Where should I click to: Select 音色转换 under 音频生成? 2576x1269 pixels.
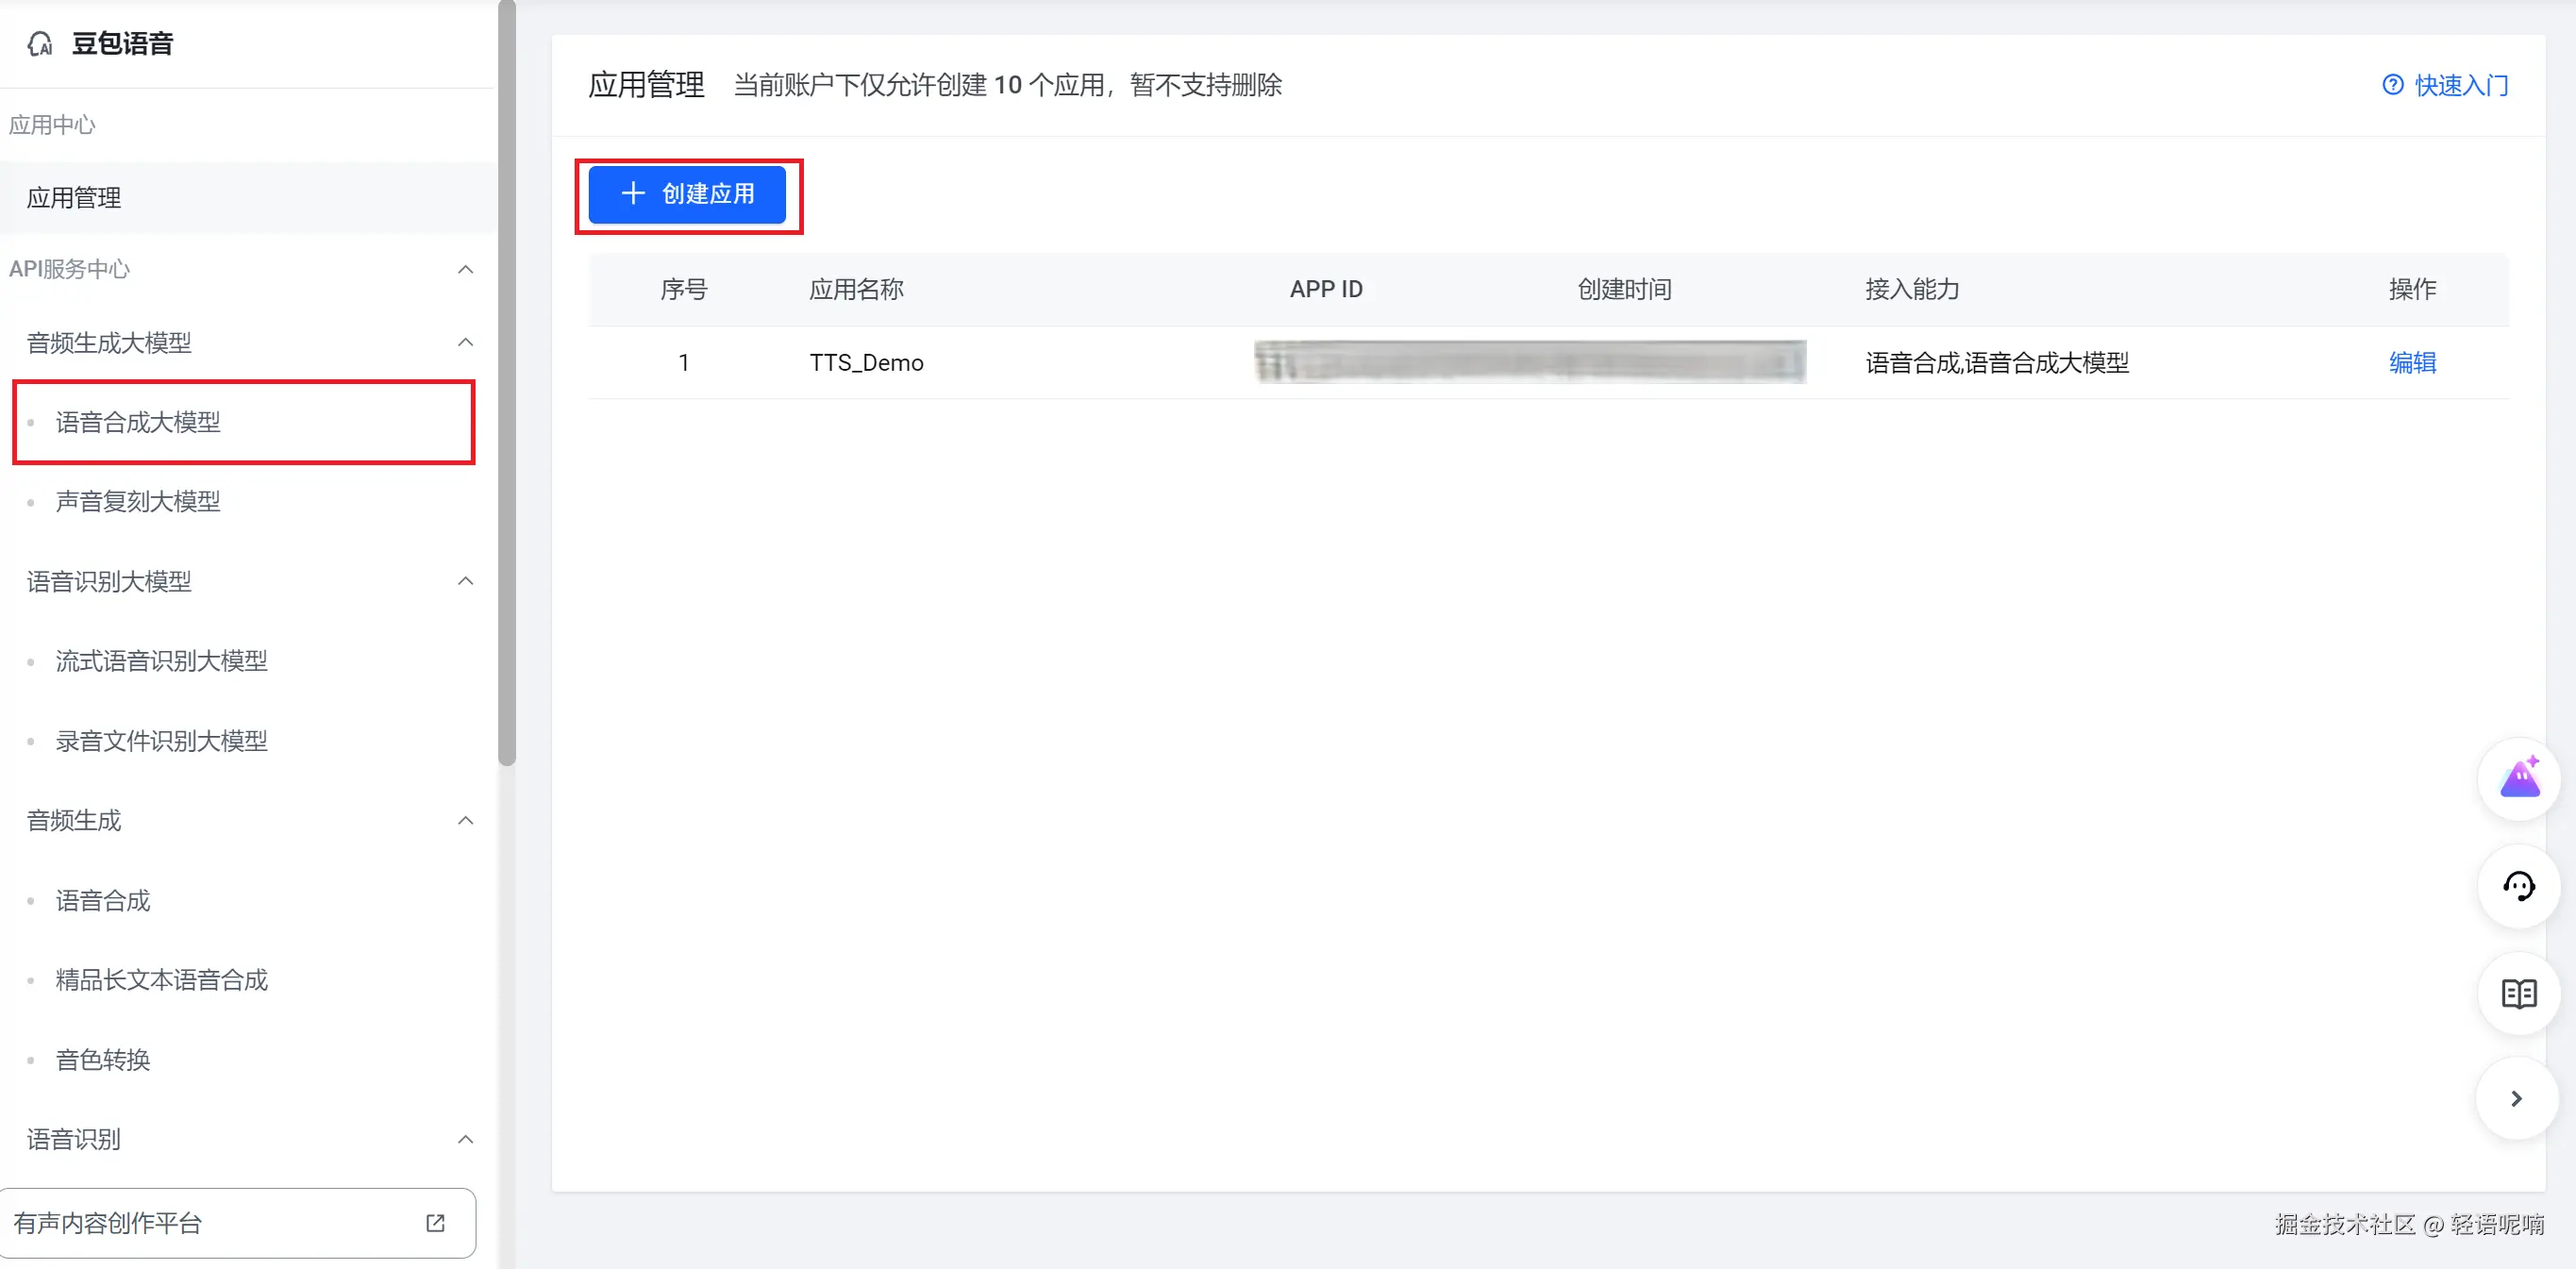pyautogui.click(x=102, y=1060)
